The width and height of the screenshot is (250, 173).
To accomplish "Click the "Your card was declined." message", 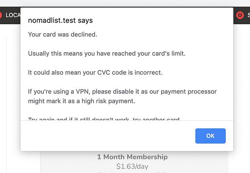I will click(x=62, y=34).
